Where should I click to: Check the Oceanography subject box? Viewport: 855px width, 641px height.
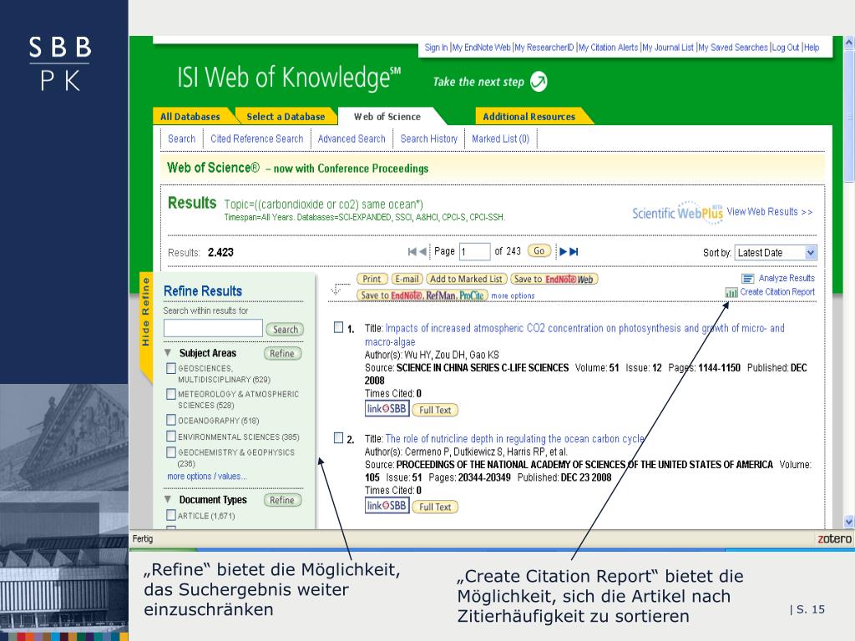click(171, 420)
